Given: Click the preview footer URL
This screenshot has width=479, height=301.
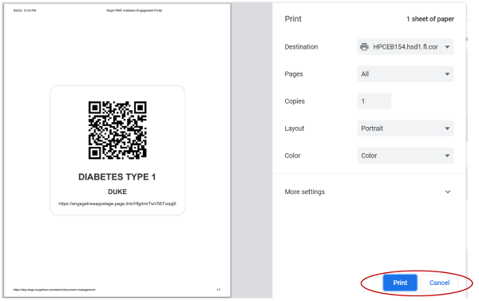Looking at the screenshot, I should point(54,289).
